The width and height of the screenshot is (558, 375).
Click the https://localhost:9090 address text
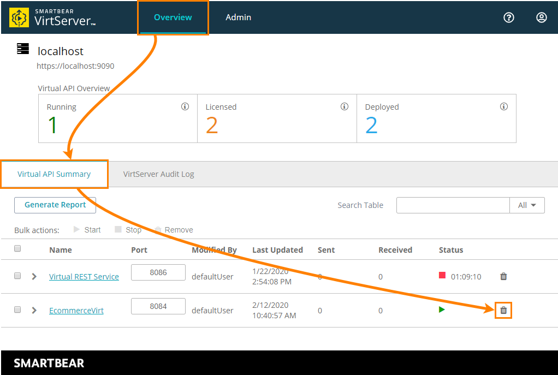pos(75,66)
